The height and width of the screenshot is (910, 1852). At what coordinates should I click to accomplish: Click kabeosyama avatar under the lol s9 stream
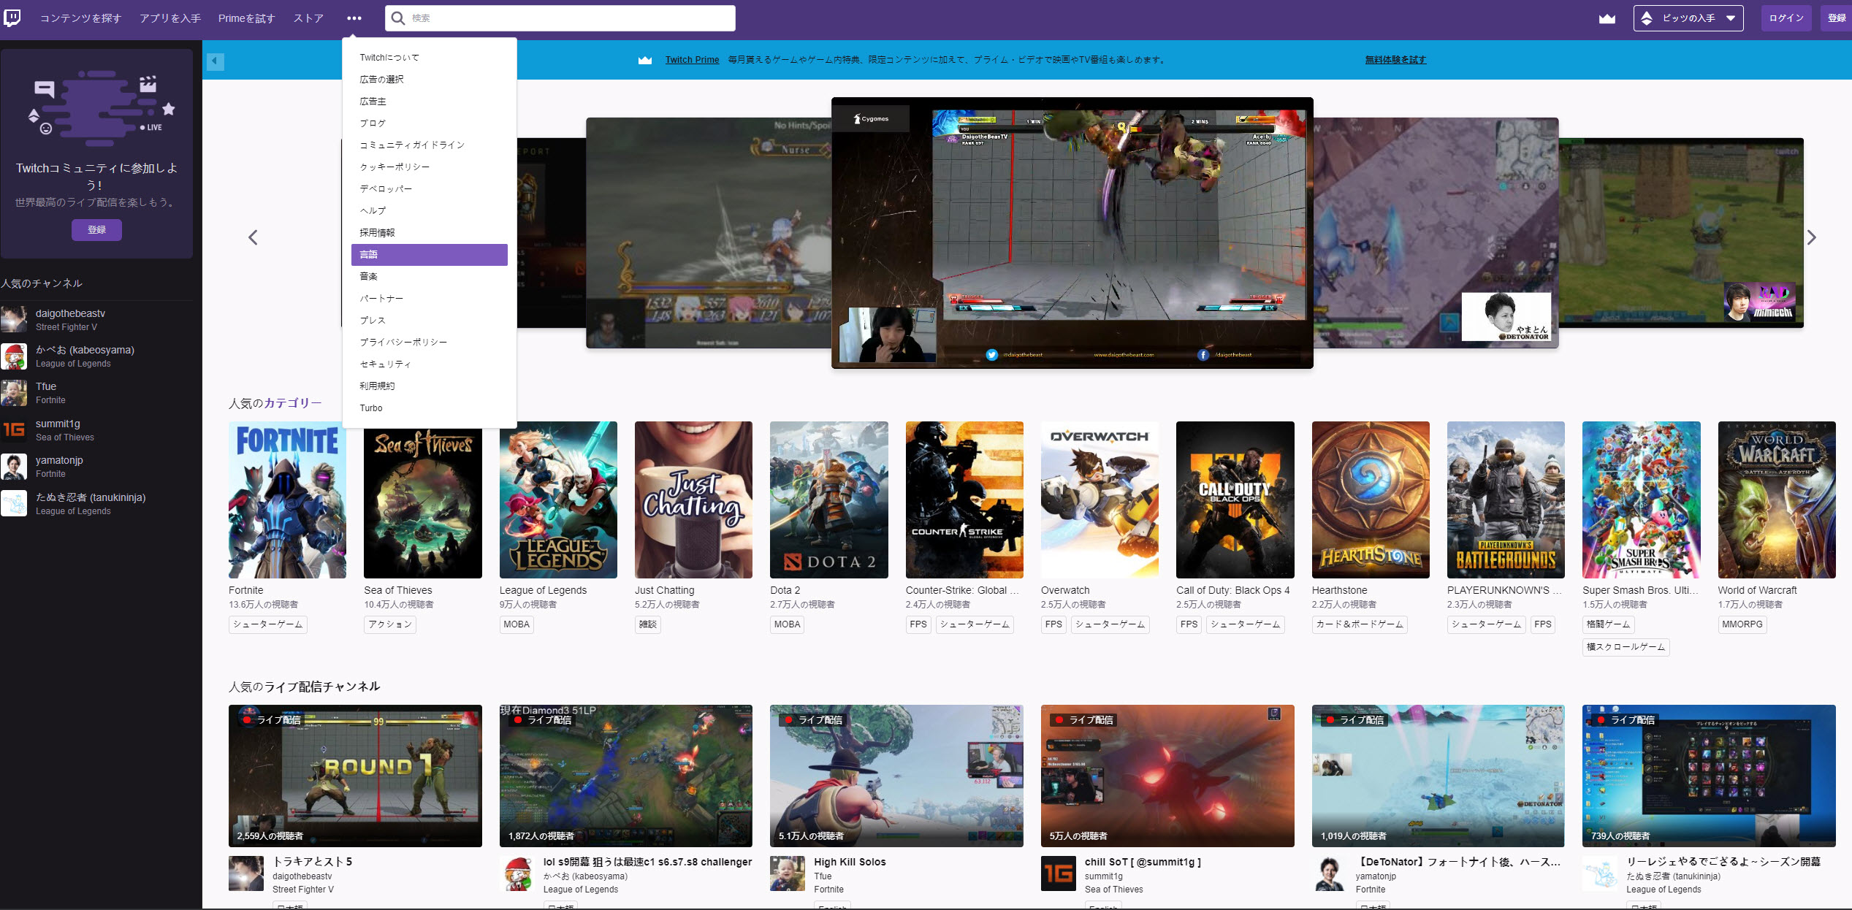click(517, 873)
